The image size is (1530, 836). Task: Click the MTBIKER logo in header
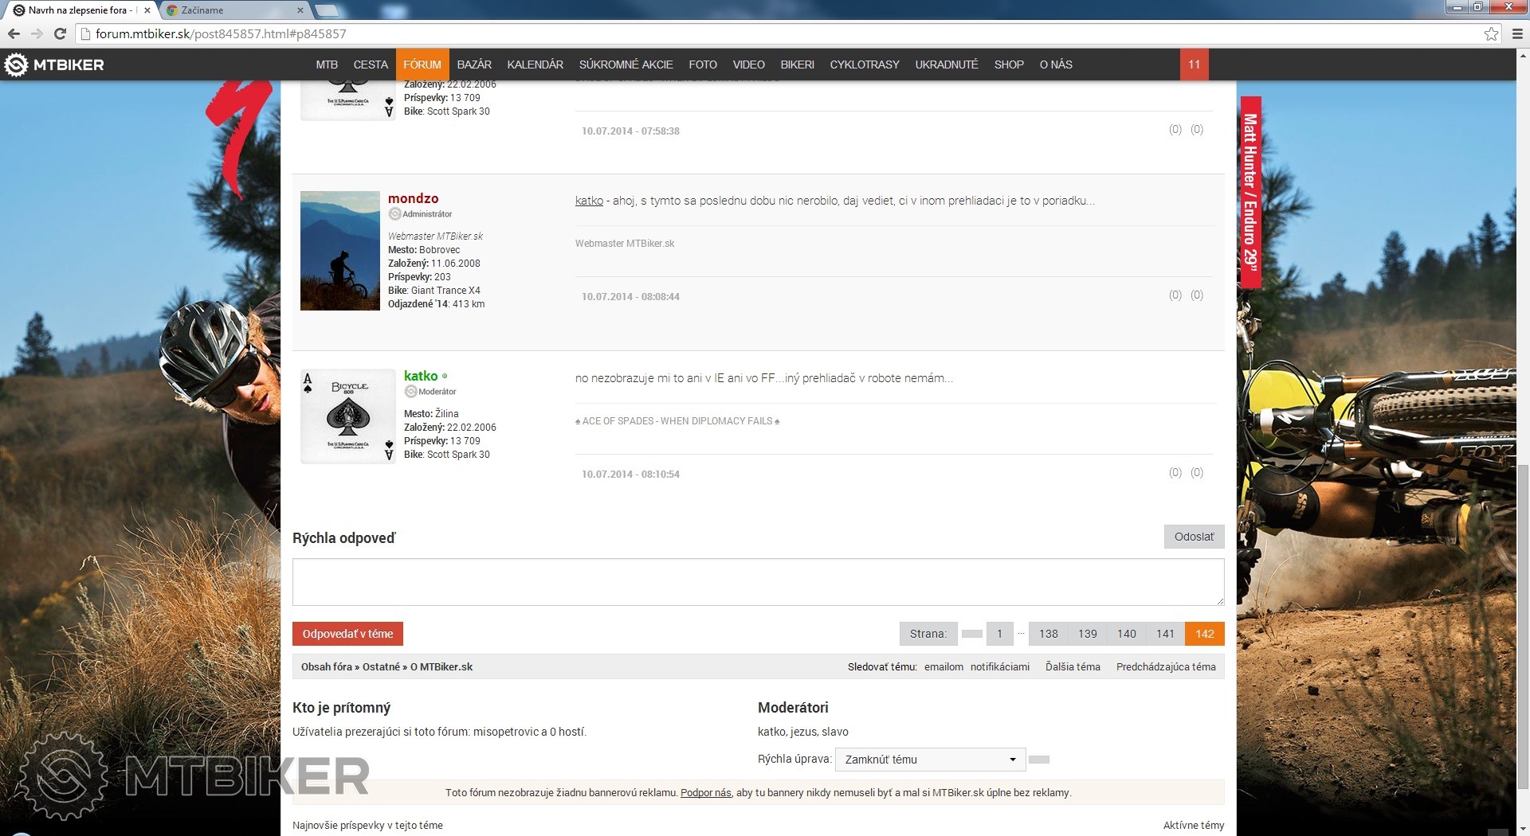tap(54, 64)
